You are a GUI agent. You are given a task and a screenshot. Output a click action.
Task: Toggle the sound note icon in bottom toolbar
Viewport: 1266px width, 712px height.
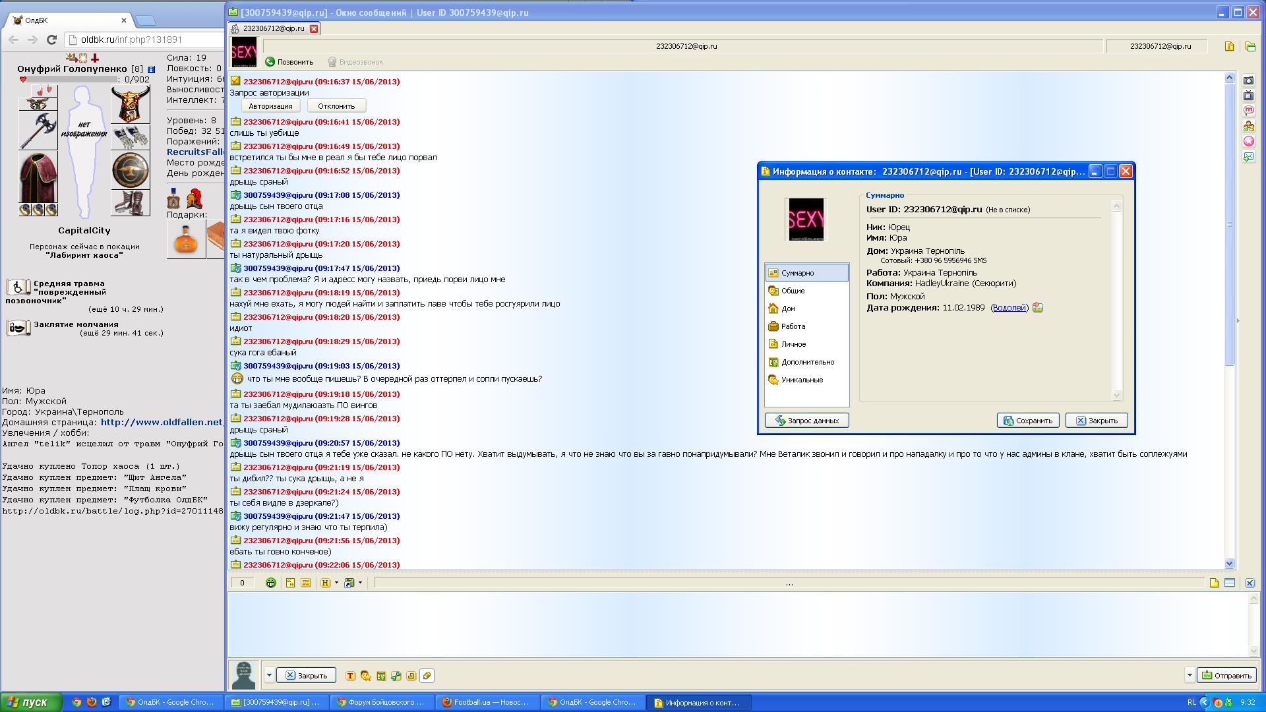[x=411, y=676]
